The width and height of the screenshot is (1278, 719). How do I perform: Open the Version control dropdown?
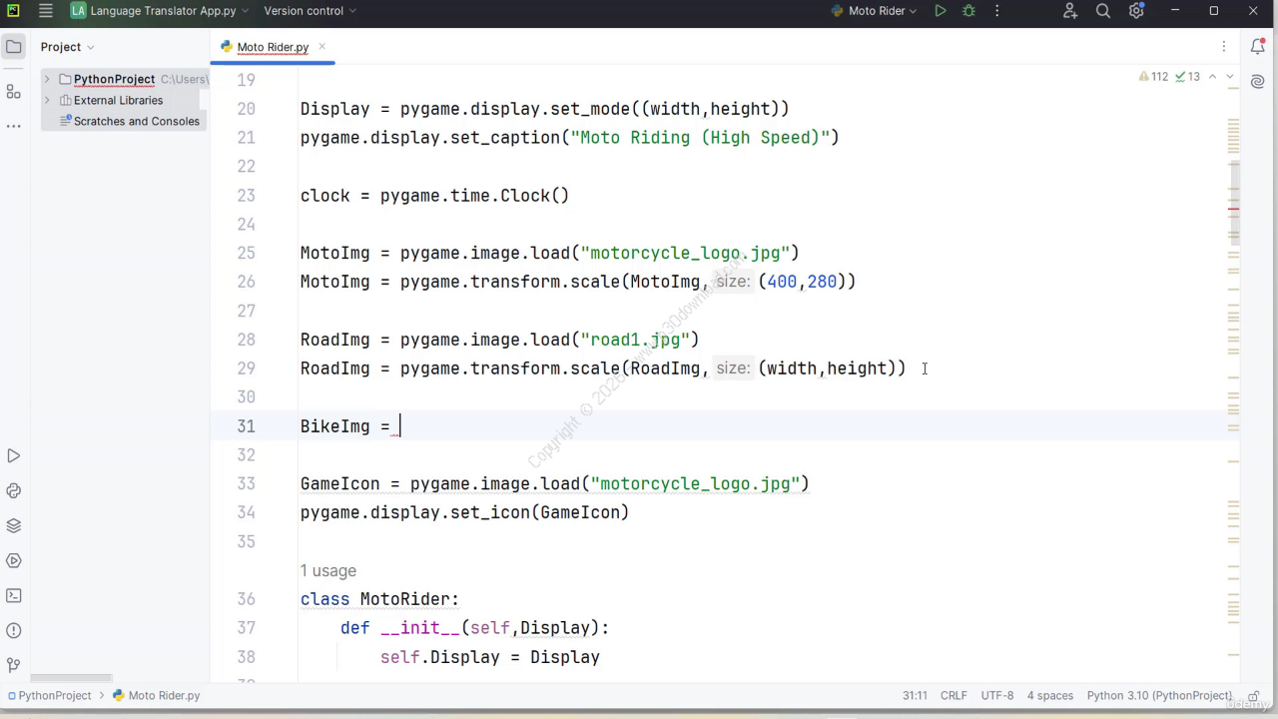[x=310, y=11]
